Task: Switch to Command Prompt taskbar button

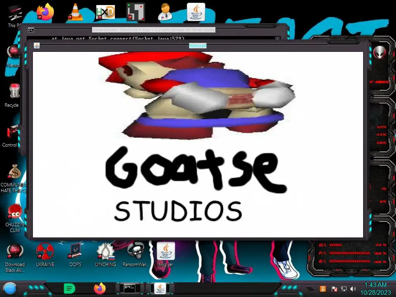Action: click(x=130, y=288)
